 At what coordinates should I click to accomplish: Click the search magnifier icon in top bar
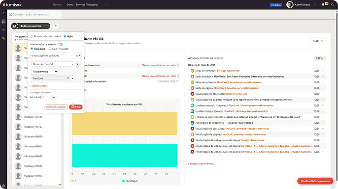tap(333, 5)
